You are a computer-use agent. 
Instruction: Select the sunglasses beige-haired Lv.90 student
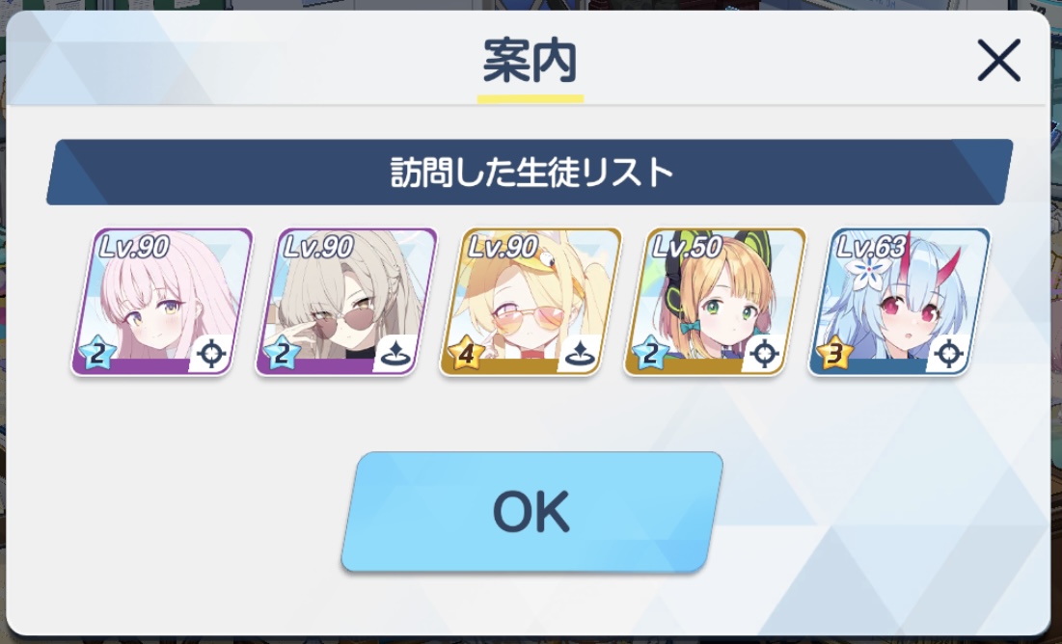point(346,302)
